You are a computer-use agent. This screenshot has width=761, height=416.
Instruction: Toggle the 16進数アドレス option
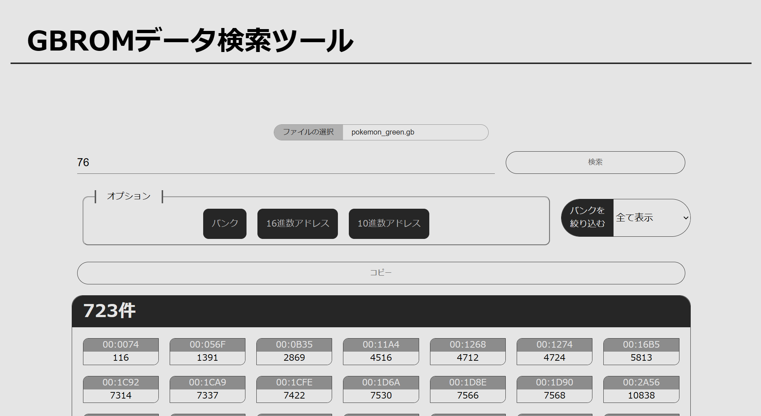(x=297, y=223)
